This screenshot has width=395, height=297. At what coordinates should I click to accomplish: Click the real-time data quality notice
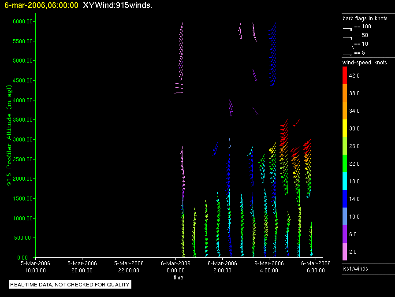pyautogui.click(x=70, y=285)
